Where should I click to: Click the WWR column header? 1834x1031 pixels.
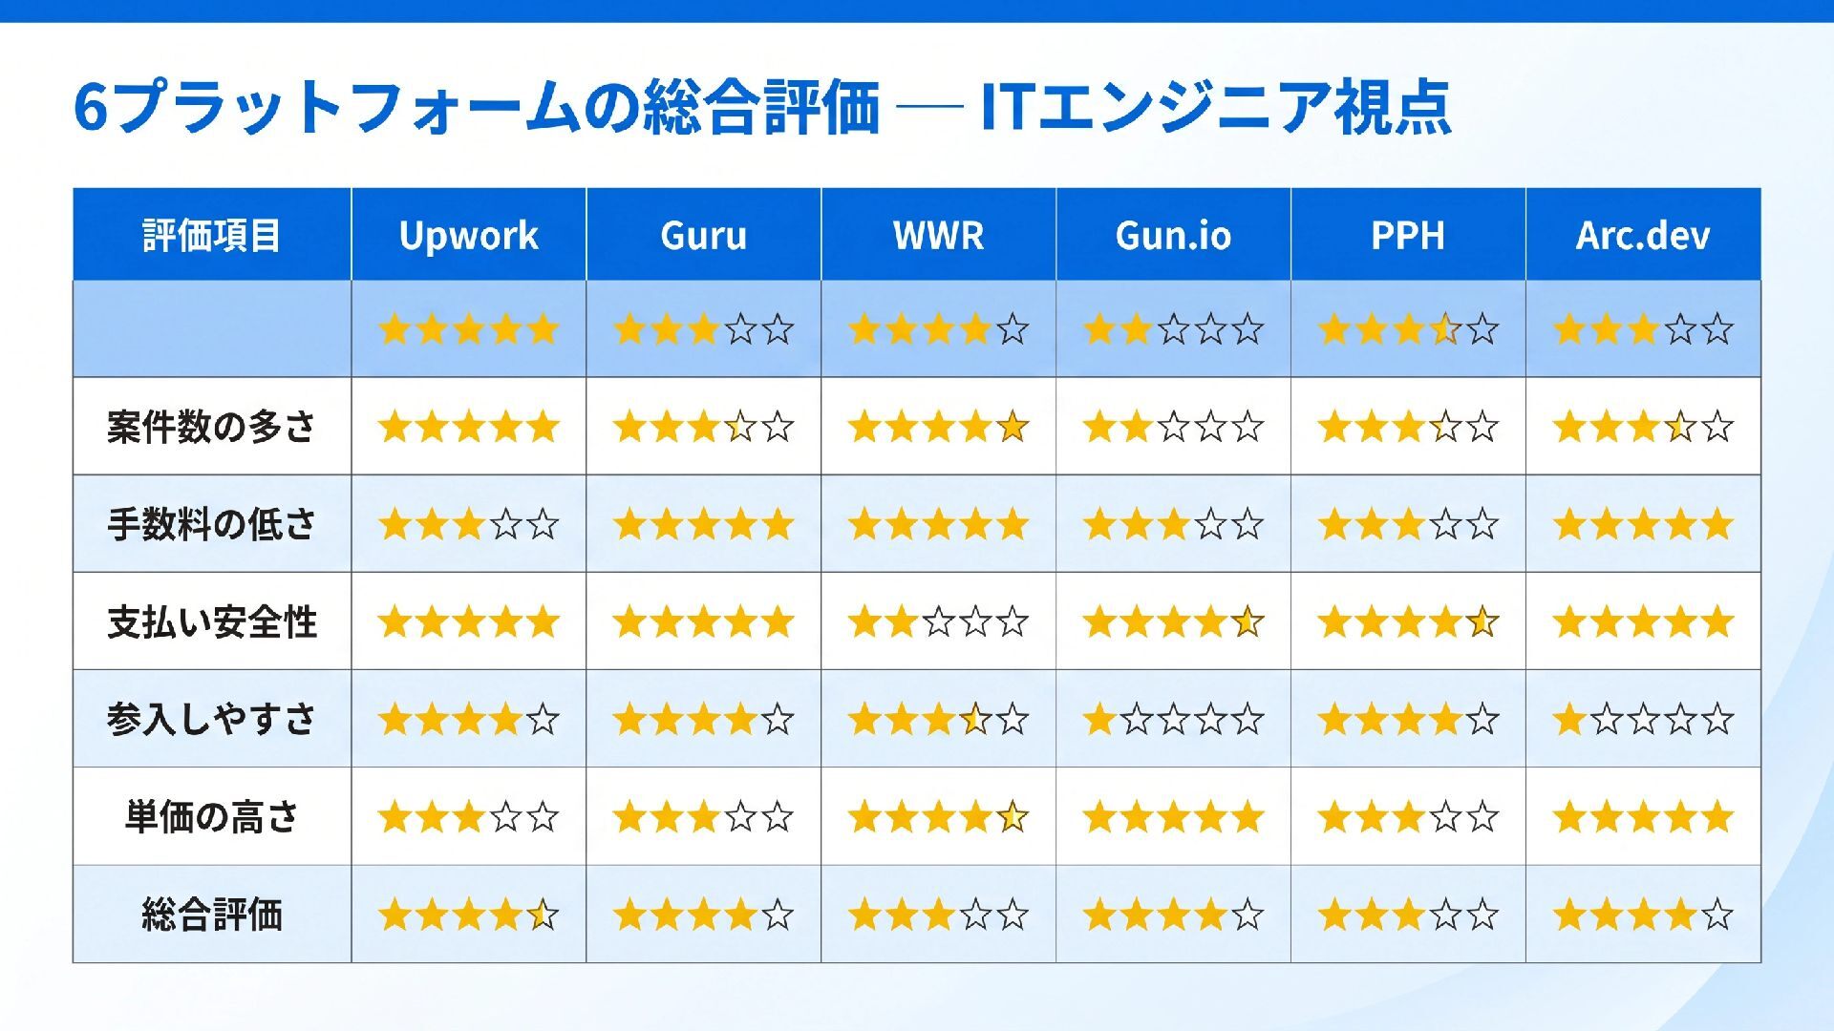point(938,235)
